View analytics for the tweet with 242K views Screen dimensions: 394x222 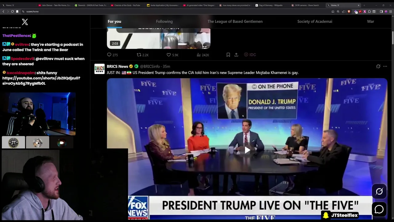click(x=203, y=55)
